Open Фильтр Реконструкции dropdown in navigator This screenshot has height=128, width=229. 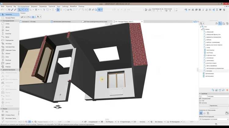[x=214, y=119]
